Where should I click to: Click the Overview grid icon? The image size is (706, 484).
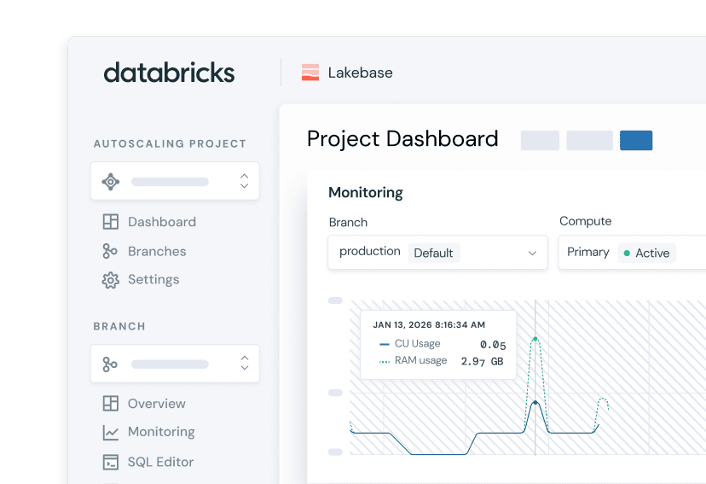pyautogui.click(x=110, y=403)
